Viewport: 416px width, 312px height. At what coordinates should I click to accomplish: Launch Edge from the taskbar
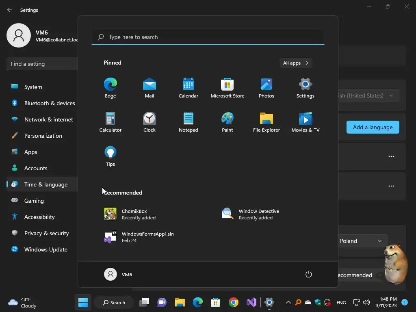[198, 302]
